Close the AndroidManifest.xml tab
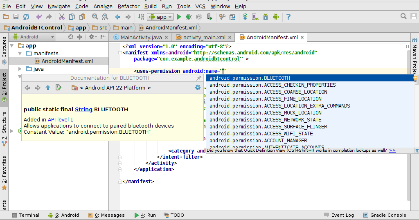This screenshot has width=419, height=220. [x=302, y=37]
